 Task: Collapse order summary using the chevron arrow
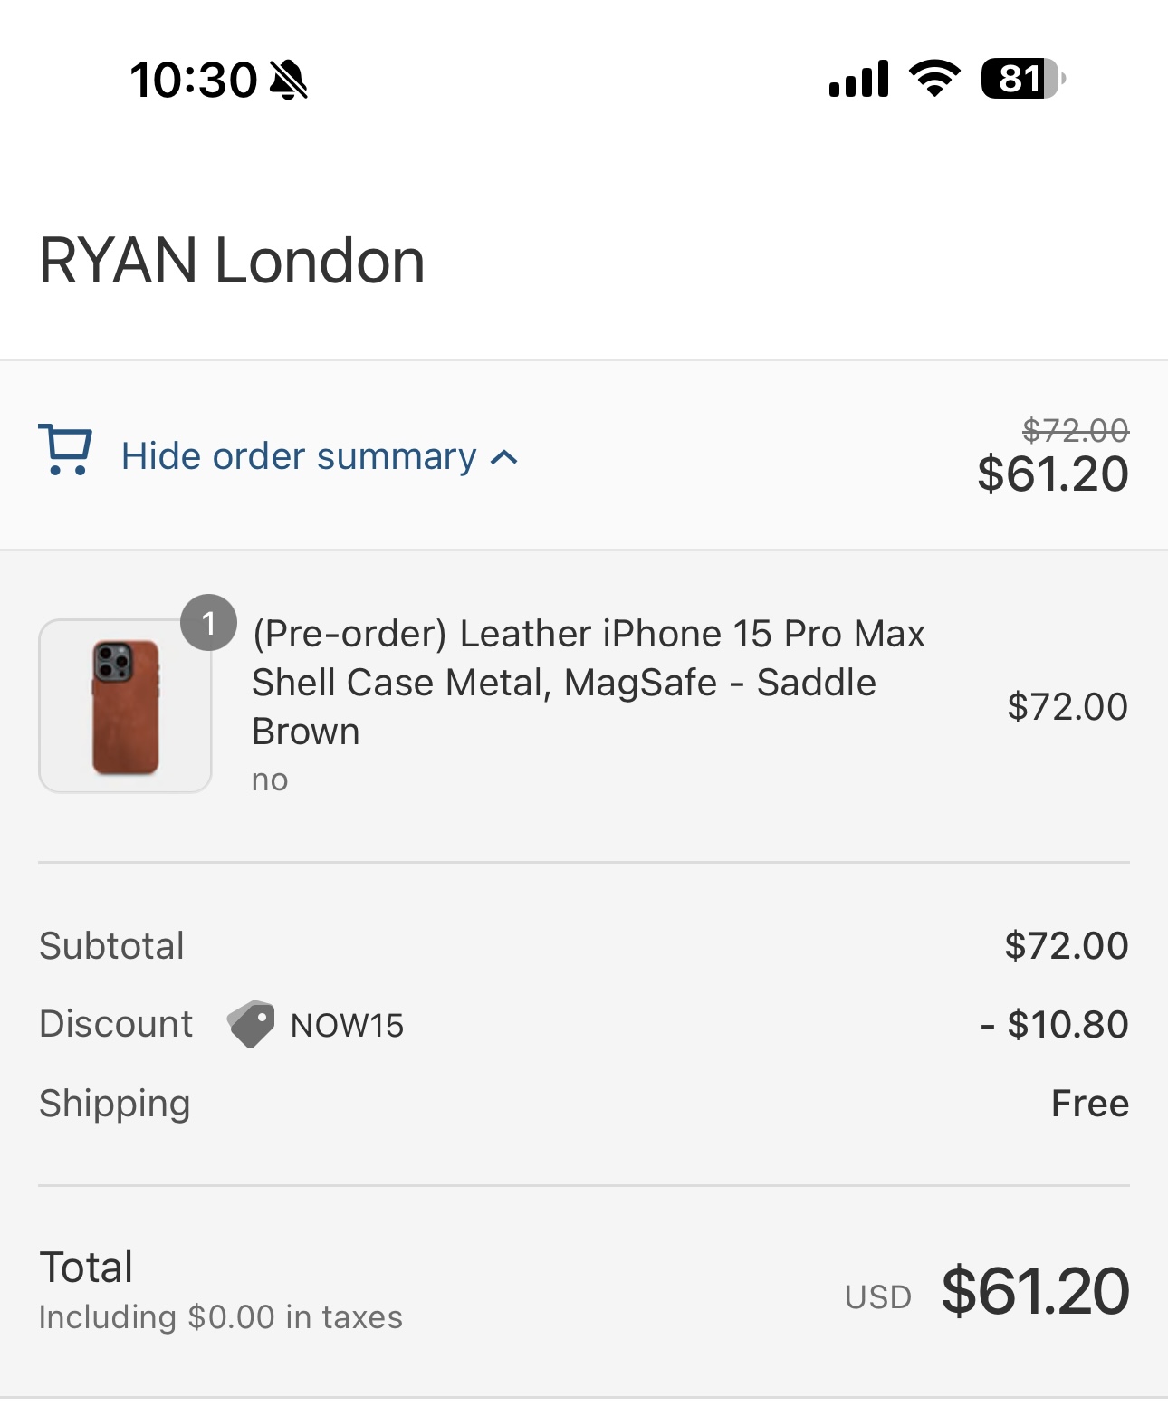coord(504,458)
